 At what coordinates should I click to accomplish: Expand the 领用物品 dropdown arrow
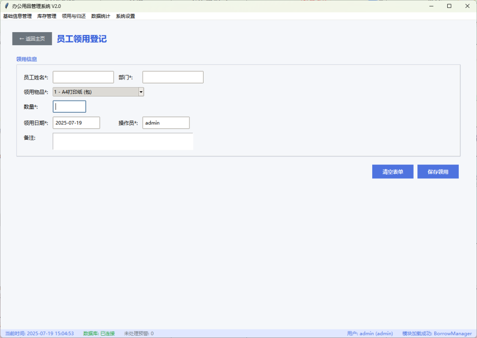[141, 92]
